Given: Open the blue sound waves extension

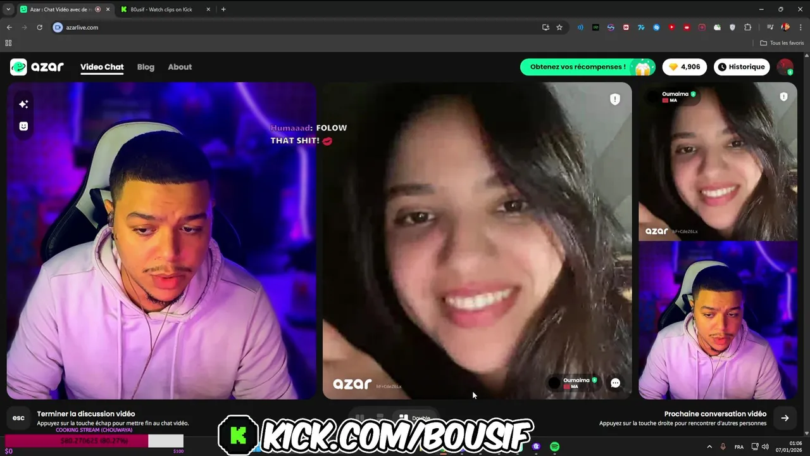Looking at the screenshot, I should pos(580,27).
